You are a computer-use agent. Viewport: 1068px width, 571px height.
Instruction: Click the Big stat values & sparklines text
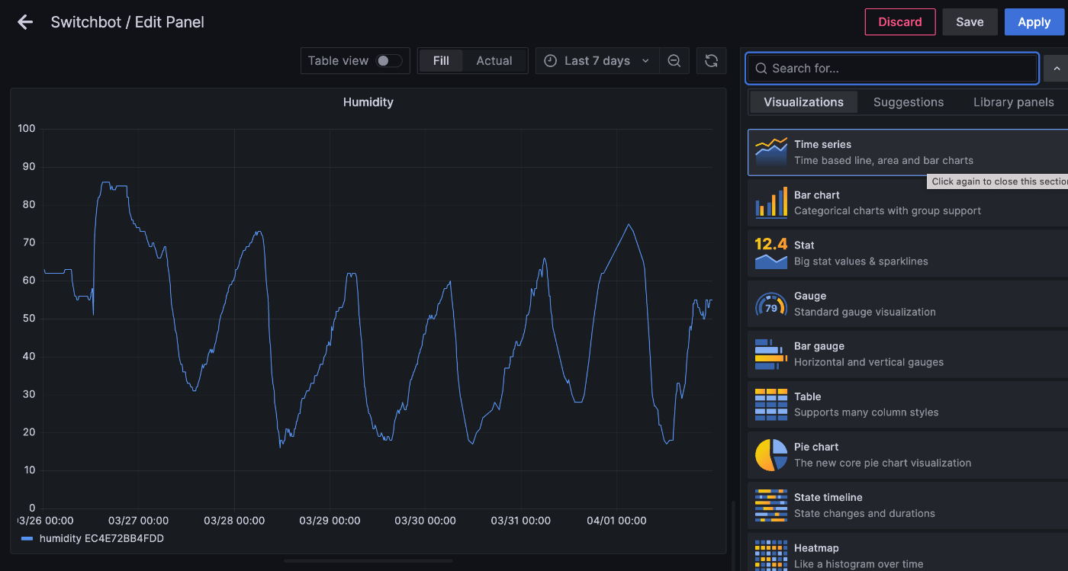(861, 261)
